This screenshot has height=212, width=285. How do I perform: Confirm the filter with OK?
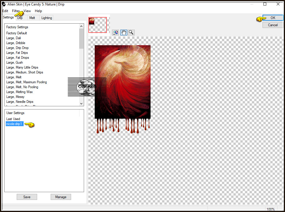(x=273, y=18)
